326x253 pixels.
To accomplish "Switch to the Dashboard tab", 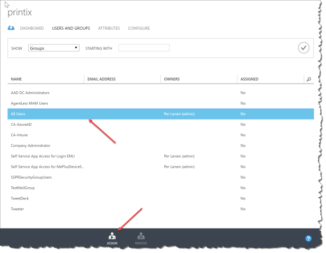I will coord(32,28).
